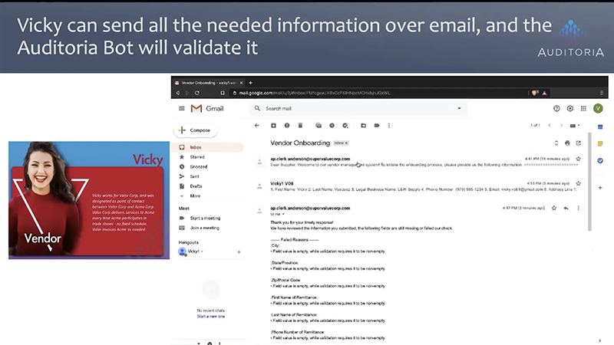
Task: Click the Gmail logo
Action: [207, 108]
